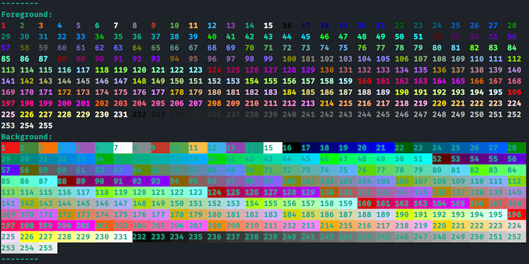Select foreground color number 1 in red
The width and height of the screenshot is (529, 264).
coord(3,26)
